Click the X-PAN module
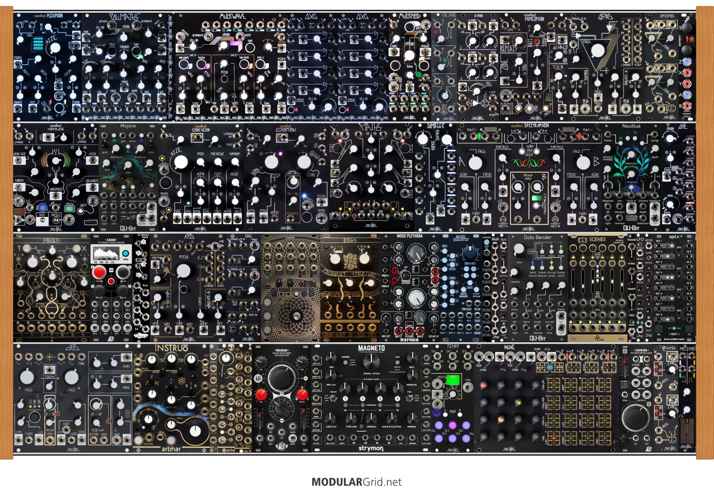 click(478, 67)
